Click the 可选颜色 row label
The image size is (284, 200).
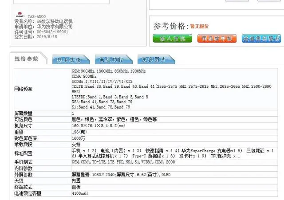(23, 119)
